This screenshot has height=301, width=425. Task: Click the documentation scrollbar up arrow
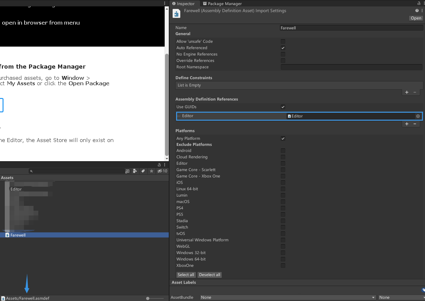167,9
